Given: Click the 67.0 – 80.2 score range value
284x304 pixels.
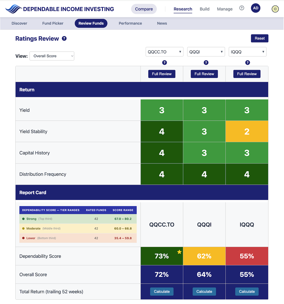Looking at the screenshot, I should click(x=123, y=219).
